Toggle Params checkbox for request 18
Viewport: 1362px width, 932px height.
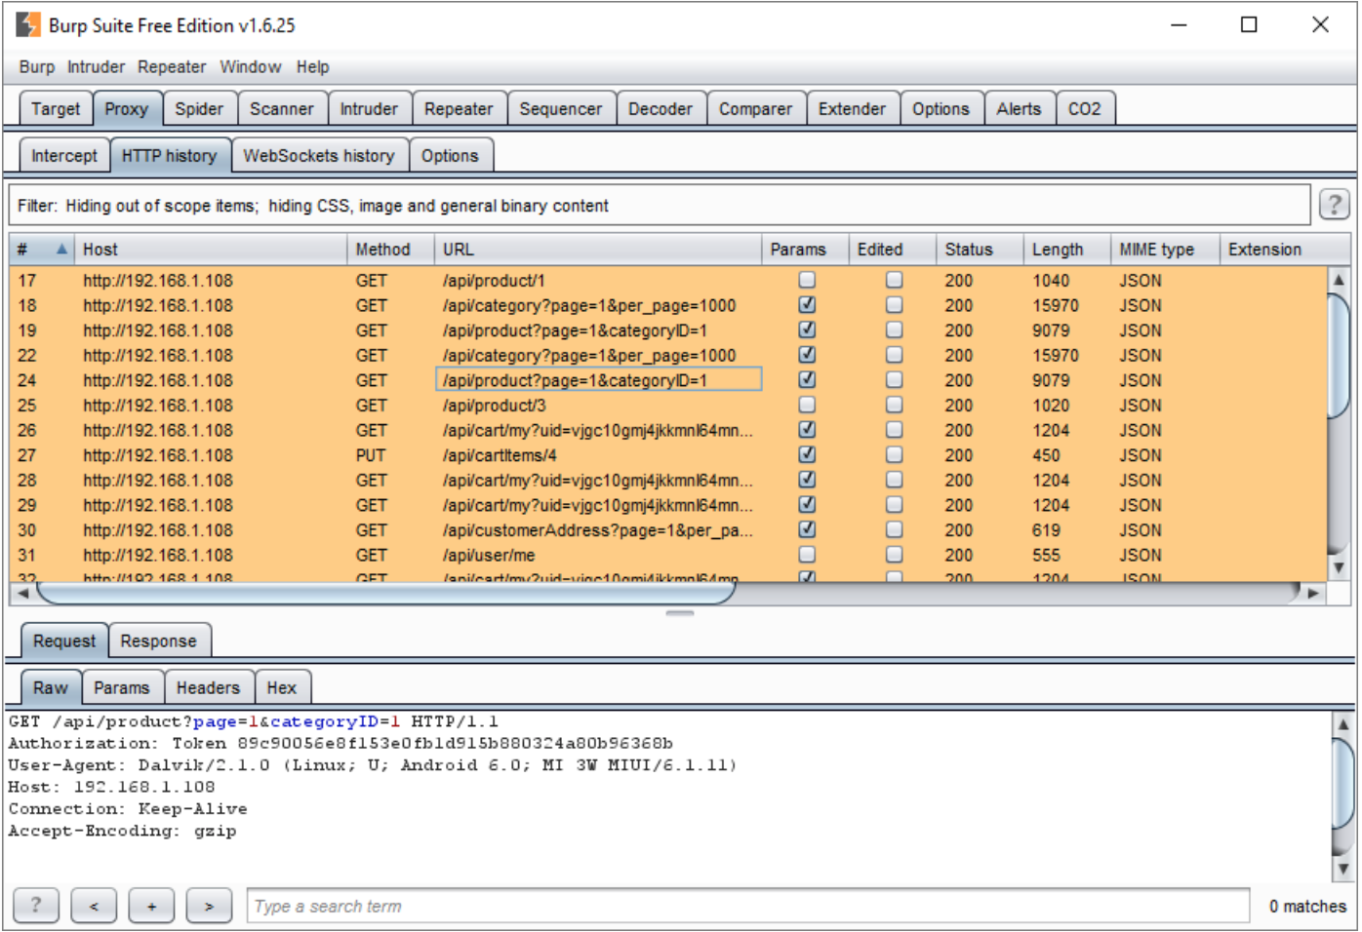coord(807,304)
